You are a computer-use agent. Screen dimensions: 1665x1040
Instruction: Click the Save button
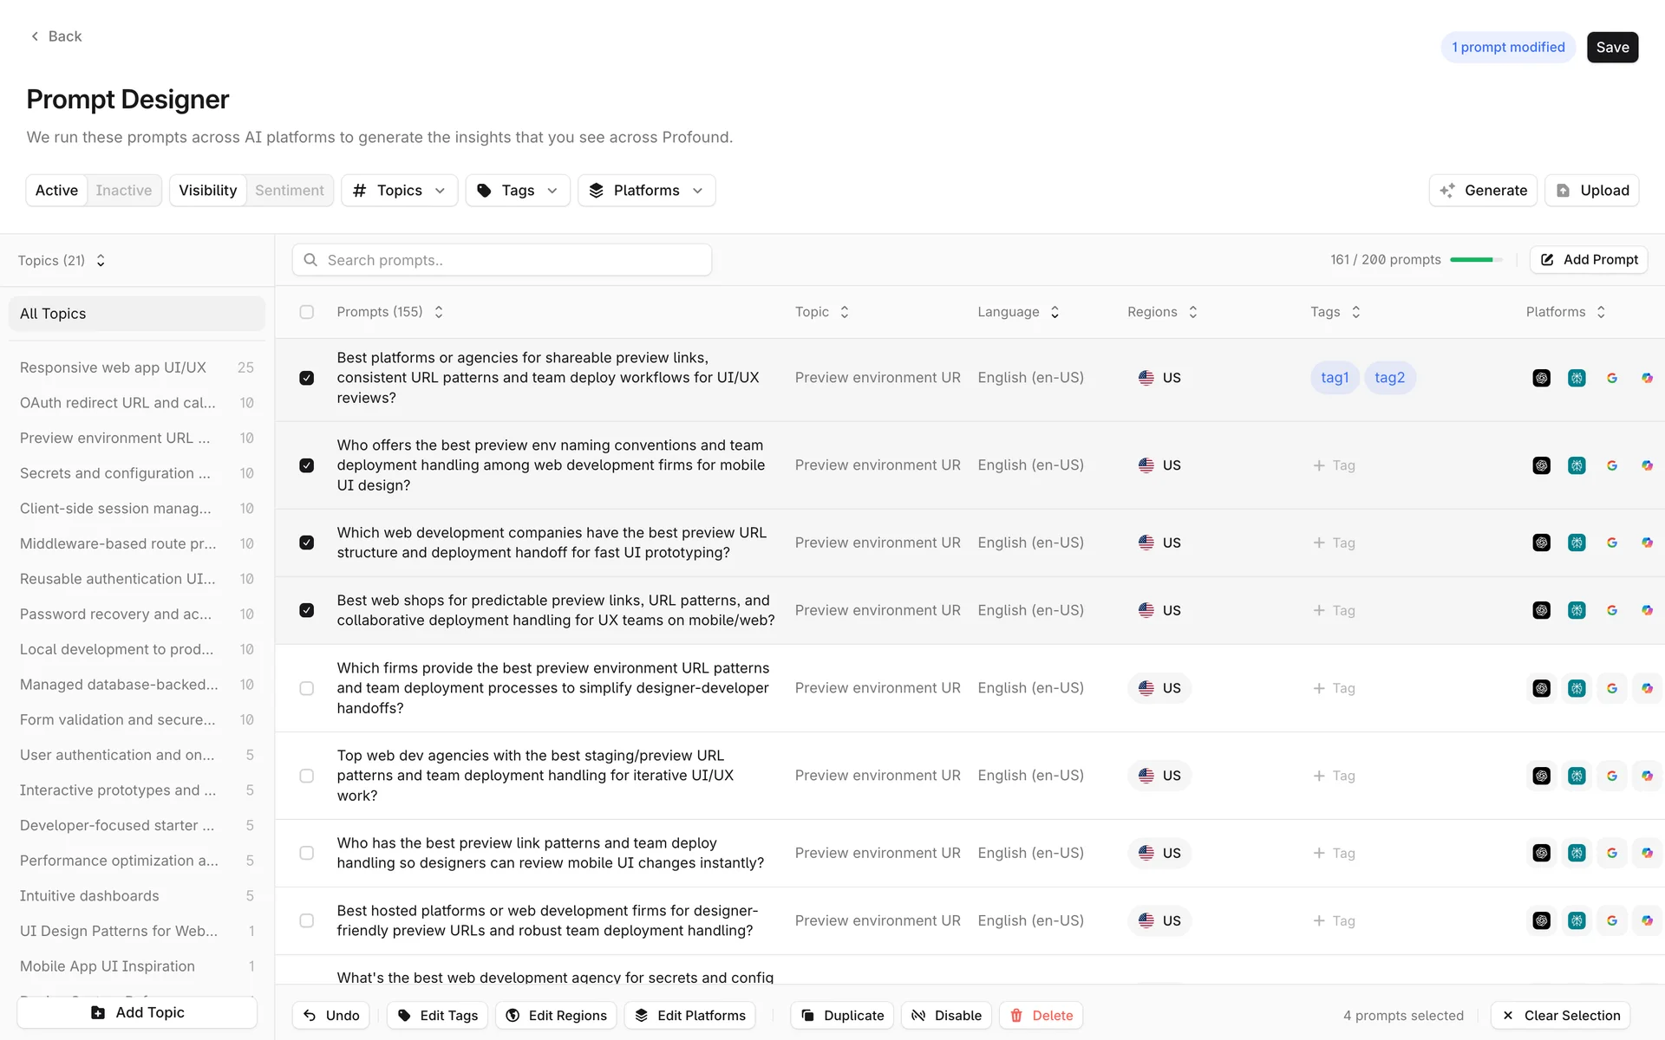pos(1612,48)
